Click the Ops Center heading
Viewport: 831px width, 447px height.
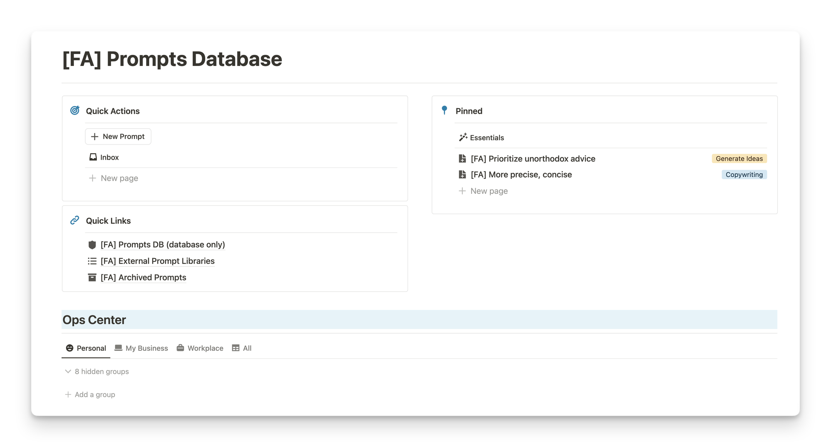click(x=94, y=320)
